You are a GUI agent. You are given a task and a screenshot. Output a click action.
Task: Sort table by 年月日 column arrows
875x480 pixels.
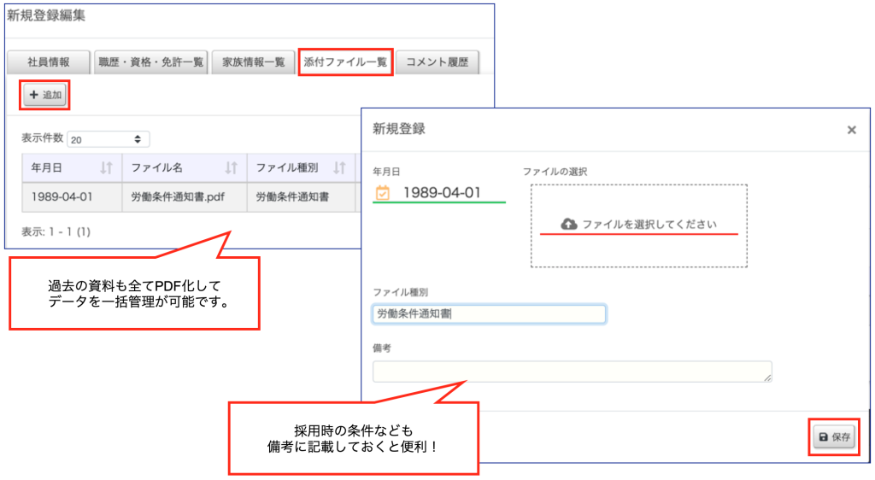click(106, 168)
